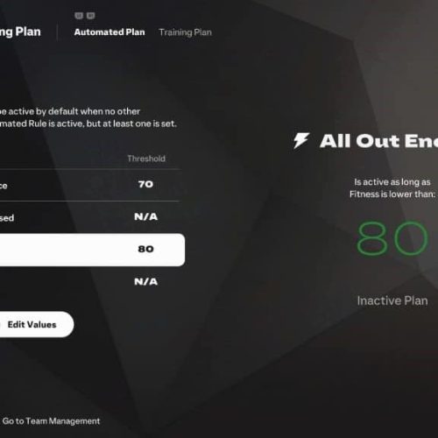Click the Training Plan page title at top-left
Viewport: 438px width, 438px height.
[20, 32]
